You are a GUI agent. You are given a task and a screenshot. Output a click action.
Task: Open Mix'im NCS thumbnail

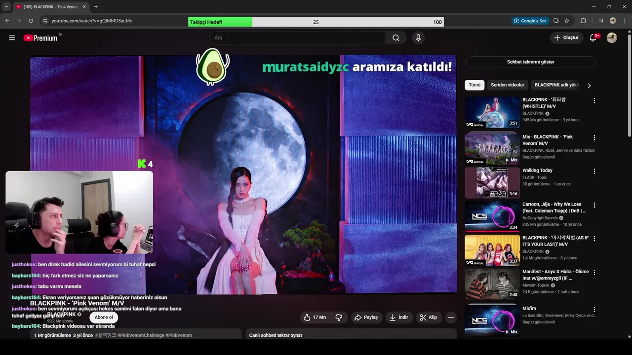pyautogui.click(x=492, y=321)
